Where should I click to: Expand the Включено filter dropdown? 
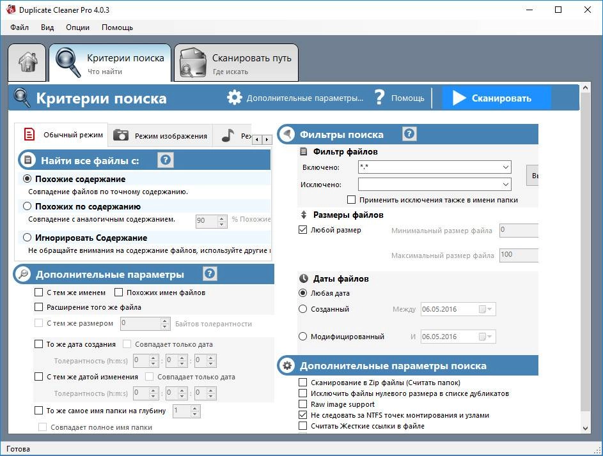[x=506, y=167]
